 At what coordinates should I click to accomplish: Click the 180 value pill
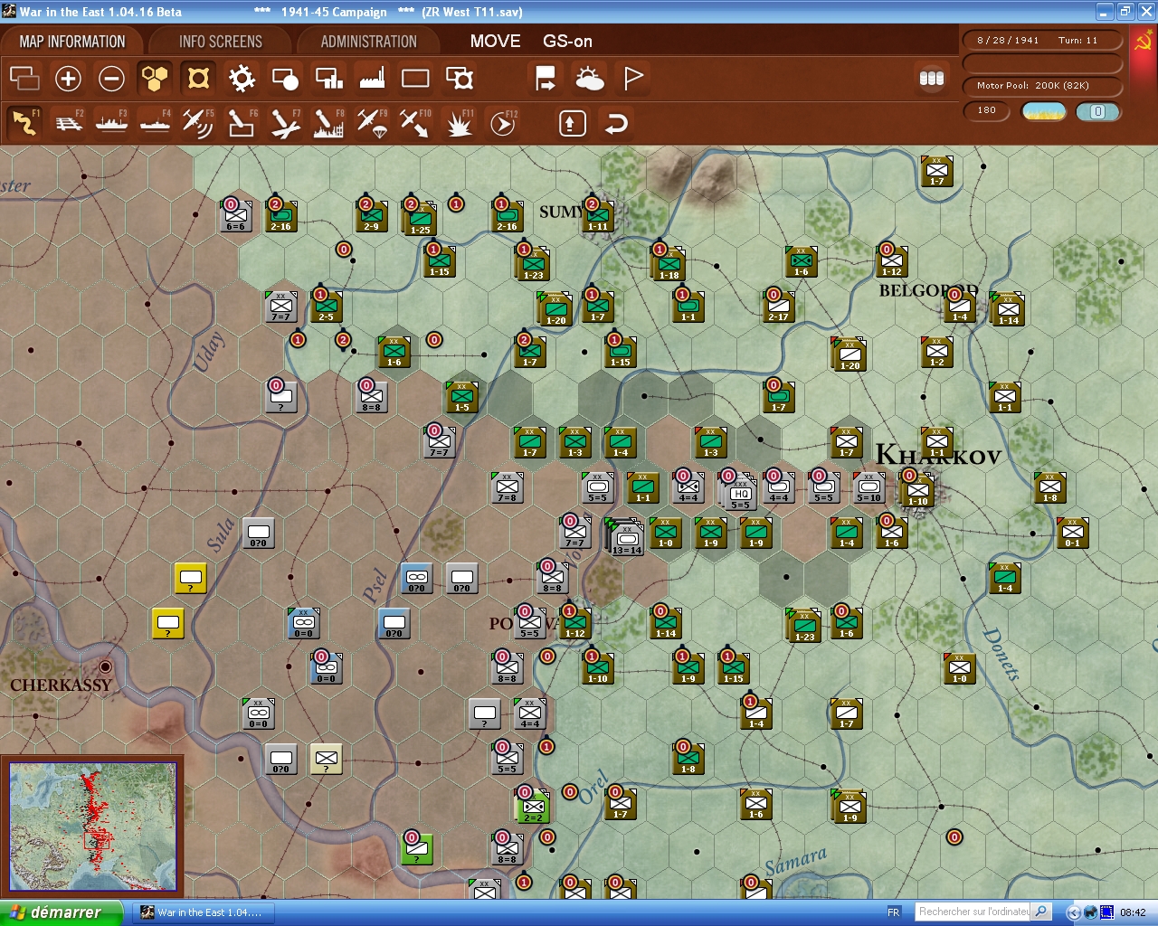point(987,111)
